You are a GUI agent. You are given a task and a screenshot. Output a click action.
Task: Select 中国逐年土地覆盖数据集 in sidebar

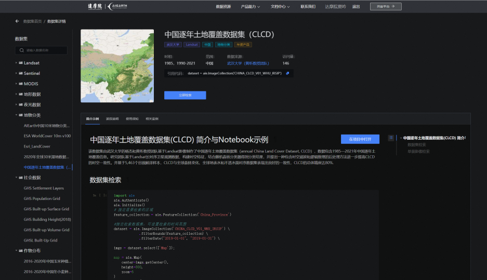[x=47, y=167]
